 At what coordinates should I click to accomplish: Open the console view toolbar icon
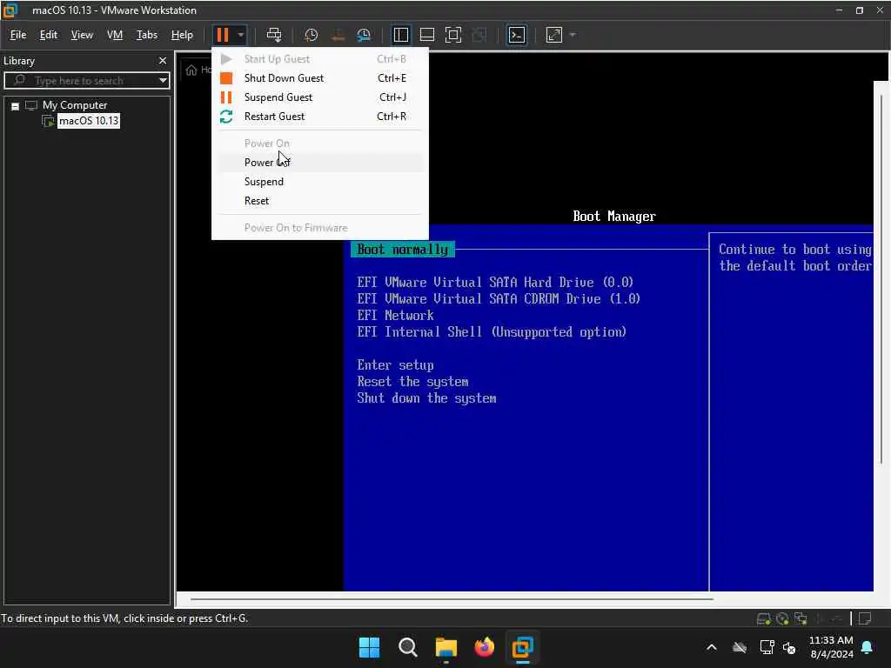[516, 35]
